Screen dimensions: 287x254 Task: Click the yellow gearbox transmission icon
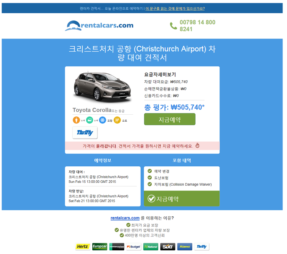click(117, 120)
